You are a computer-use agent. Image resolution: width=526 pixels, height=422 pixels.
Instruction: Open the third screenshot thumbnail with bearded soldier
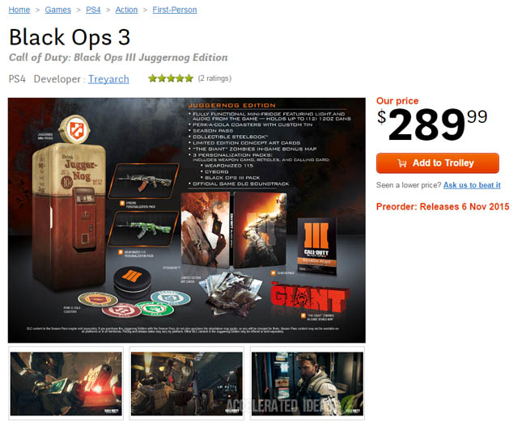pyautogui.click(x=308, y=383)
